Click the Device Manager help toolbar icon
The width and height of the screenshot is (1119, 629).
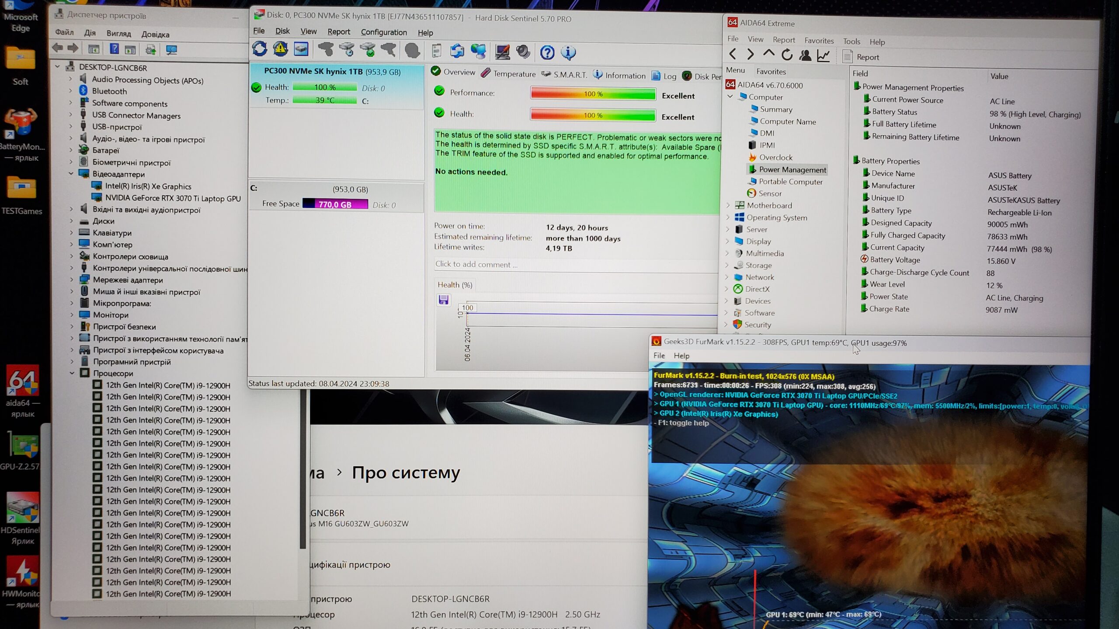pos(114,49)
